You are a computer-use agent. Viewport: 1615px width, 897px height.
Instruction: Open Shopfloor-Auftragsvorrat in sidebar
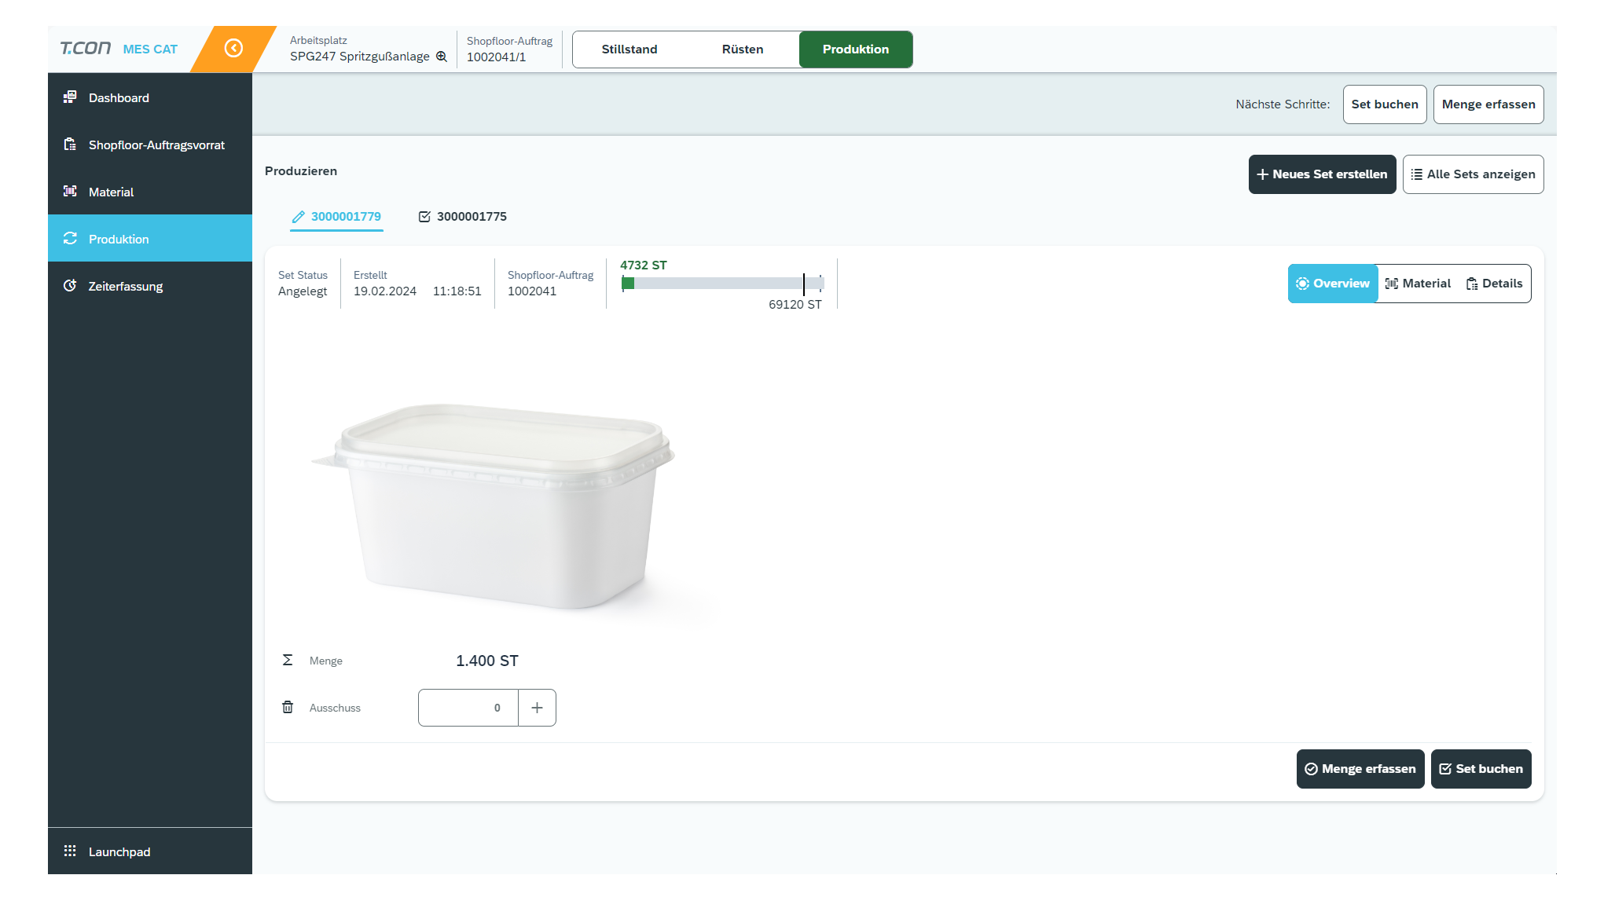[x=156, y=145]
